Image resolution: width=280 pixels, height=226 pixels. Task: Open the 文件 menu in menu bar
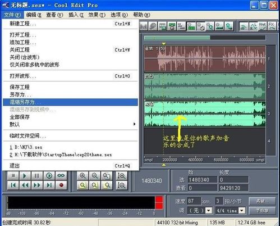pyautogui.click(x=12, y=15)
